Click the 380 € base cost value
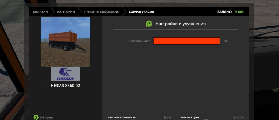The width and height of the screenshot is (279, 120). coord(167,117)
